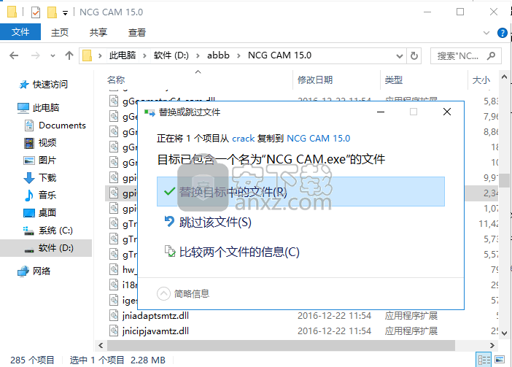Click the jnicipjavamtz.dll file icon
The height and width of the screenshot is (367, 512).
pyautogui.click(x=114, y=331)
